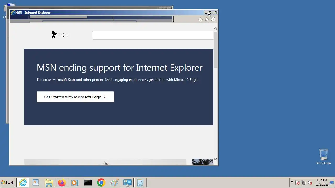The height and width of the screenshot is (188, 335).
Task: Open Paint palette icon in taskbar
Action: [114, 183]
